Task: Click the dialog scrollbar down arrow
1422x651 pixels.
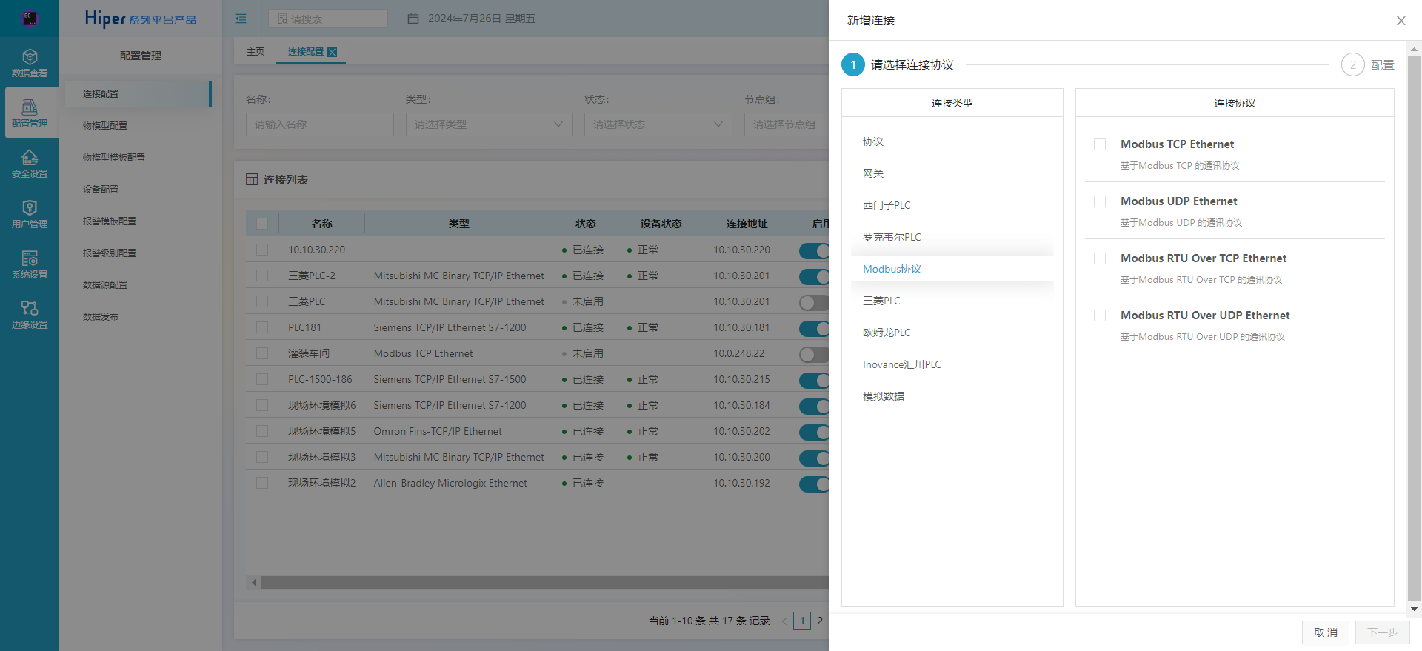Action: (1415, 610)
